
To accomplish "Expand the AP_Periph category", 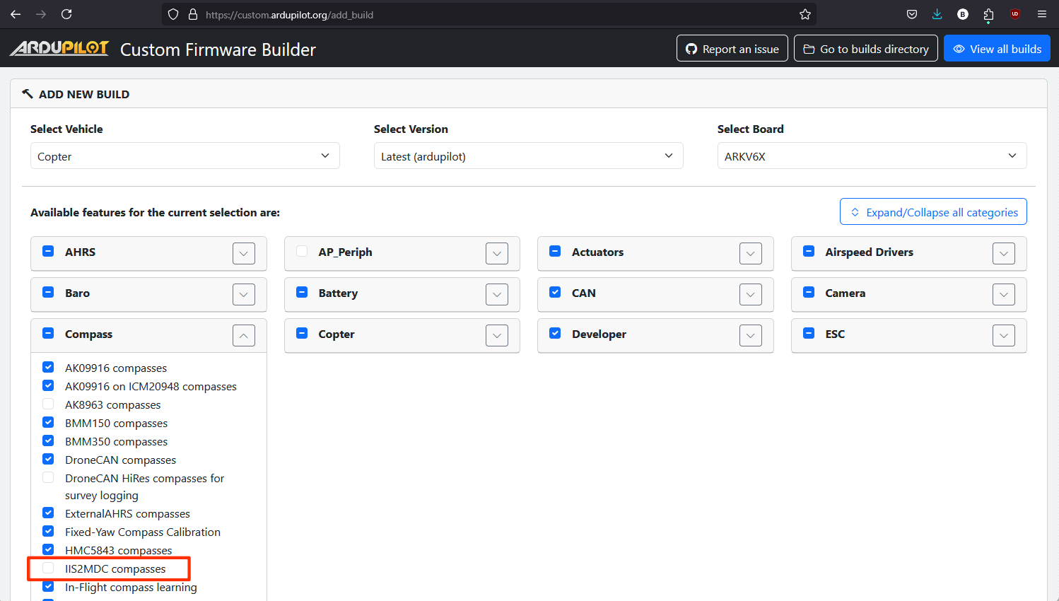I will (497, 253).
